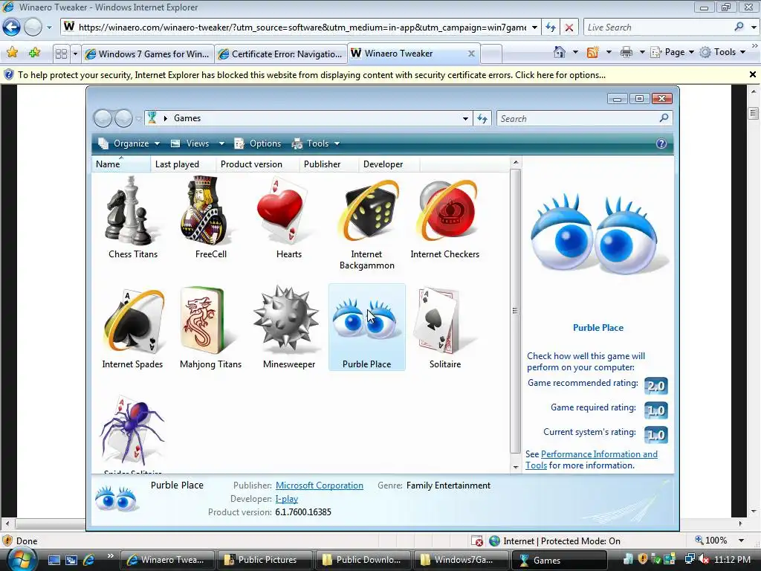Click the Winaero Tweaker tab

408,54
